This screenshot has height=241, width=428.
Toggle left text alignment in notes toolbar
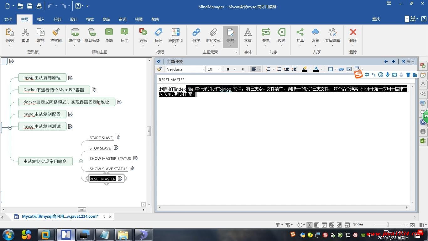click(254, 69)
